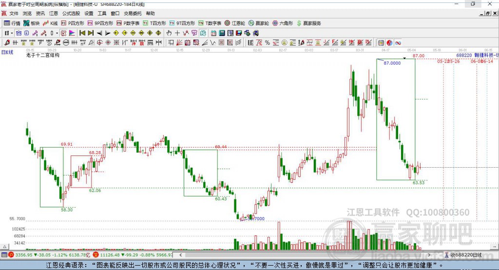
Task: Open the 公式选股 menu
Action: (71, 13)
